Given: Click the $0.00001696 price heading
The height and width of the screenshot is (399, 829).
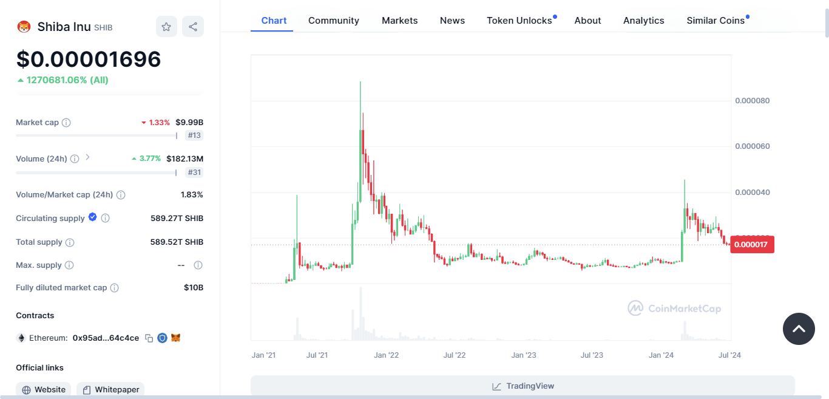Looking at the screenshot, I should (x=89, y=59).
